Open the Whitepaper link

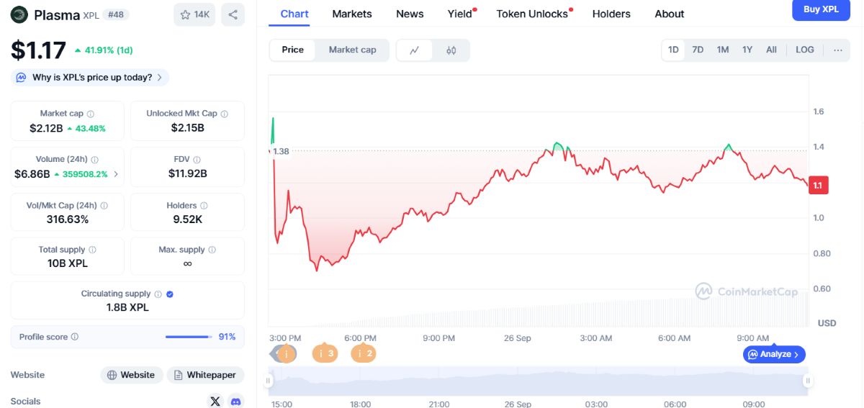click(x=205, y=375)
